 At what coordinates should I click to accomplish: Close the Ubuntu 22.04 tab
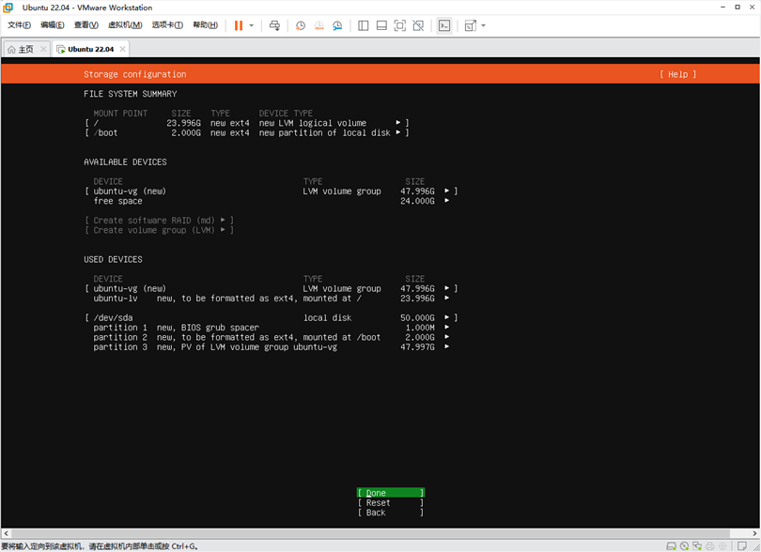(122, 49)
